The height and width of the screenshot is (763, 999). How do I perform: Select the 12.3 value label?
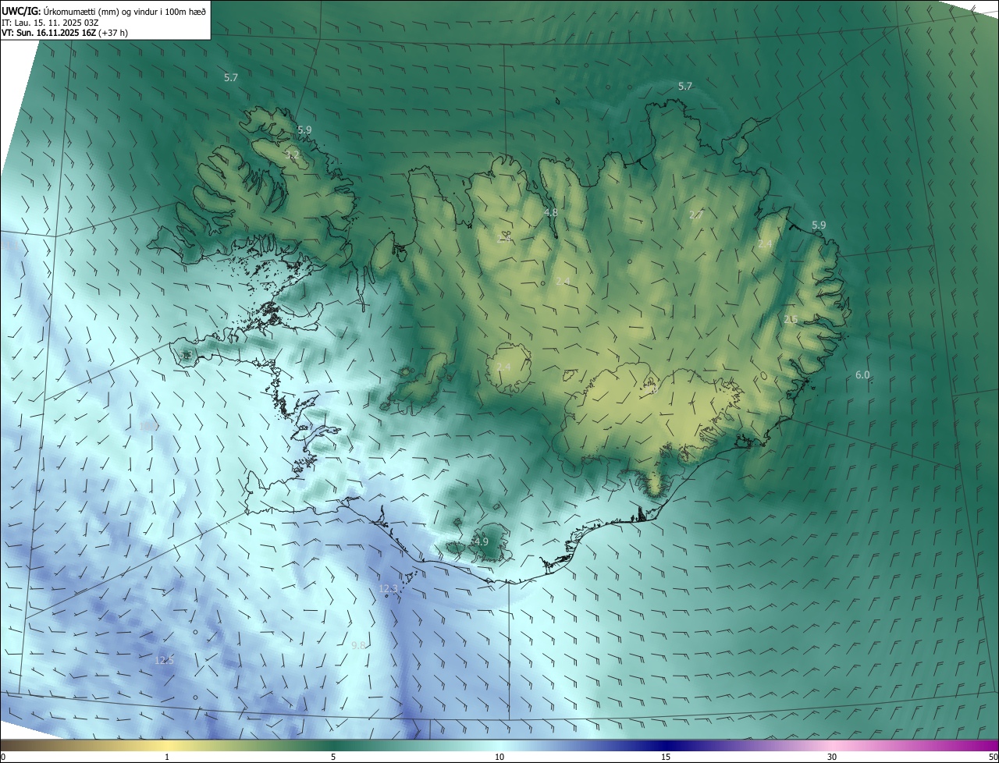pos(388,588)
